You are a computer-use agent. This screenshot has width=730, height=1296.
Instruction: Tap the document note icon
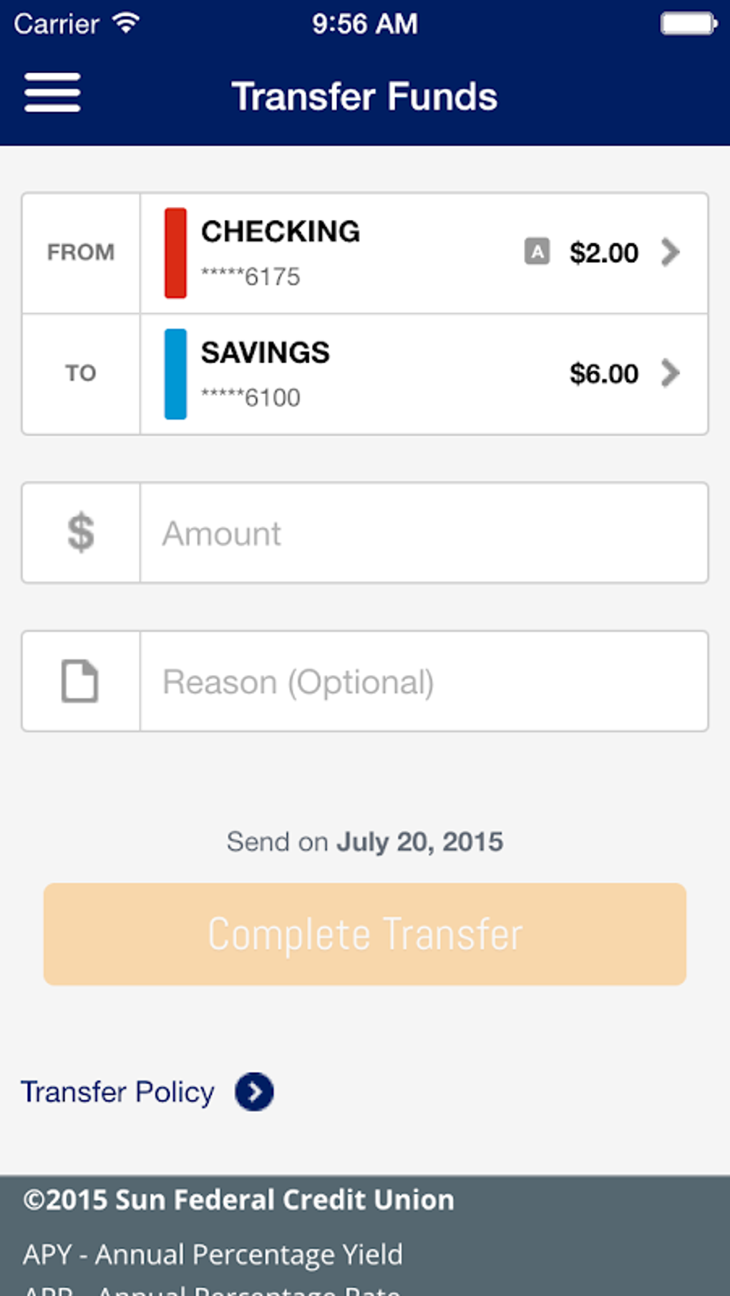[80, 681]
